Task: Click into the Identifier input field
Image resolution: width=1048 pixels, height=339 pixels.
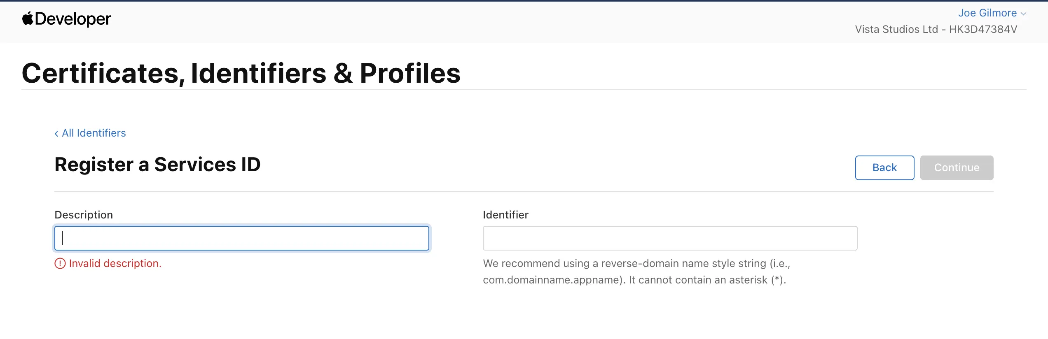Action: point(670,238)
